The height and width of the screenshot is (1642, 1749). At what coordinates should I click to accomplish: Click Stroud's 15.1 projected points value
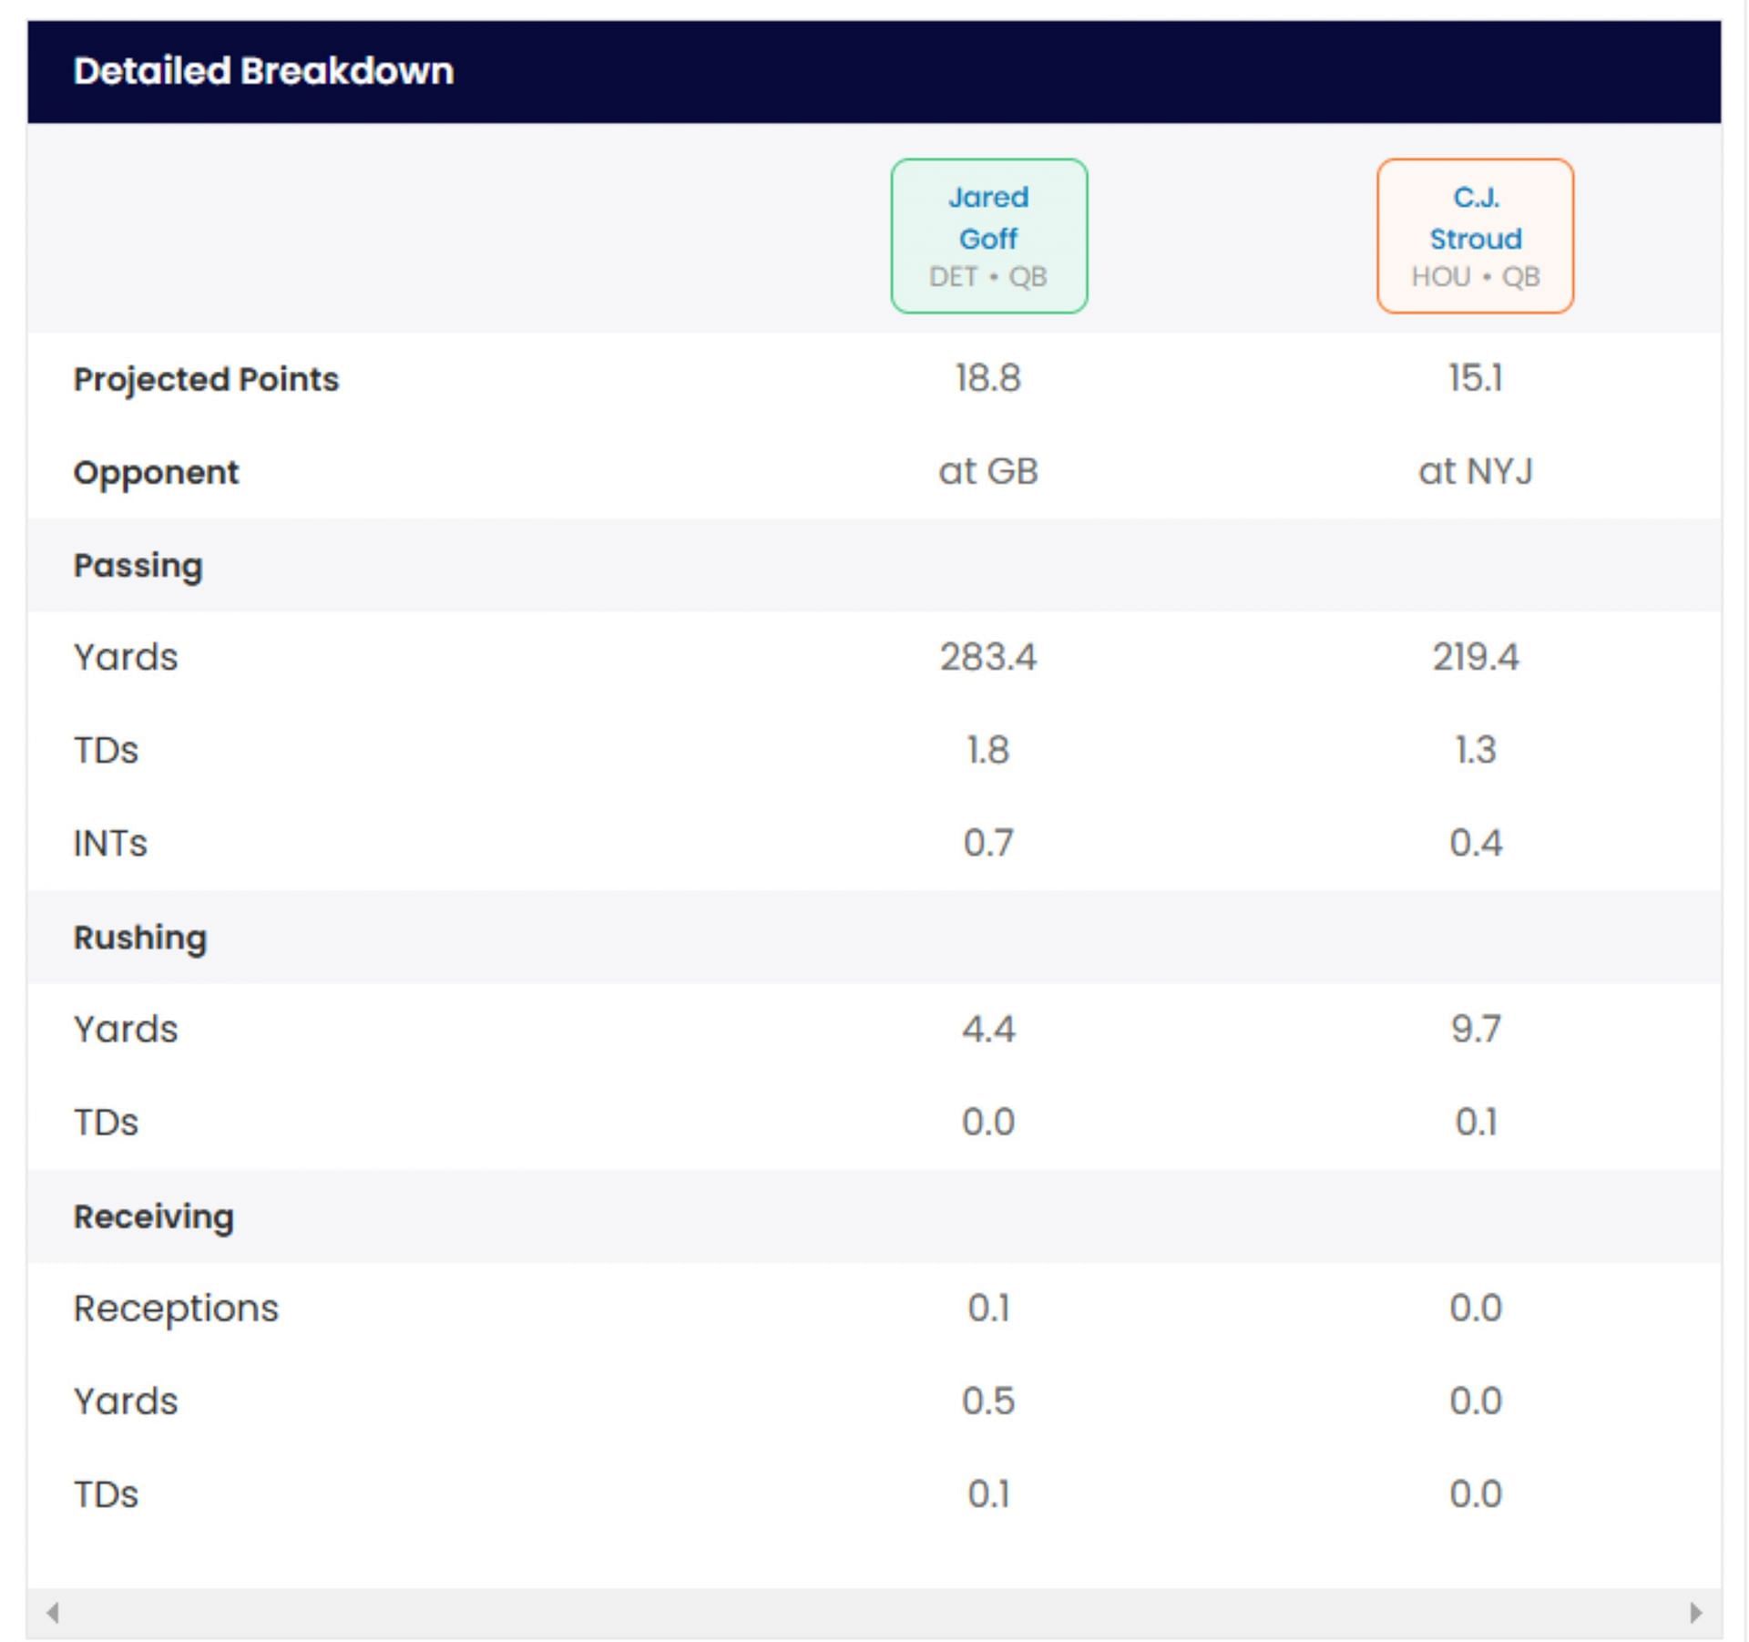pyautogui.click(x=1475, y=378)
